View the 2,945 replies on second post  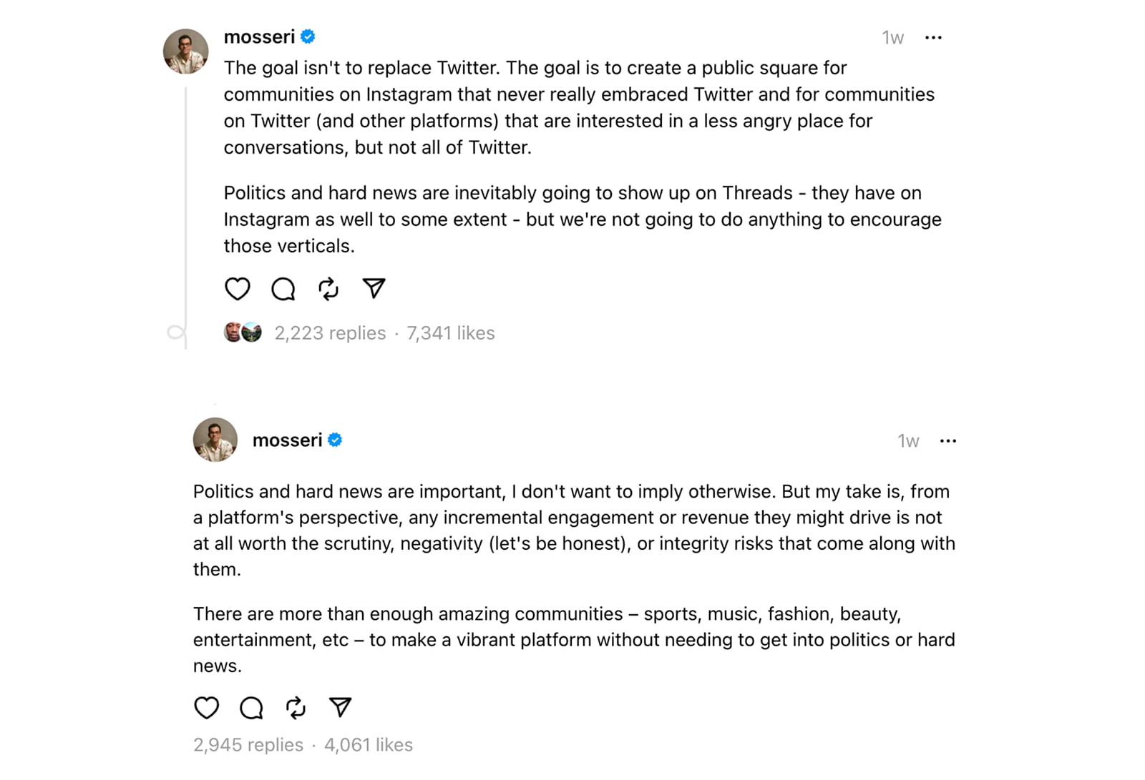tap(248, 745)
